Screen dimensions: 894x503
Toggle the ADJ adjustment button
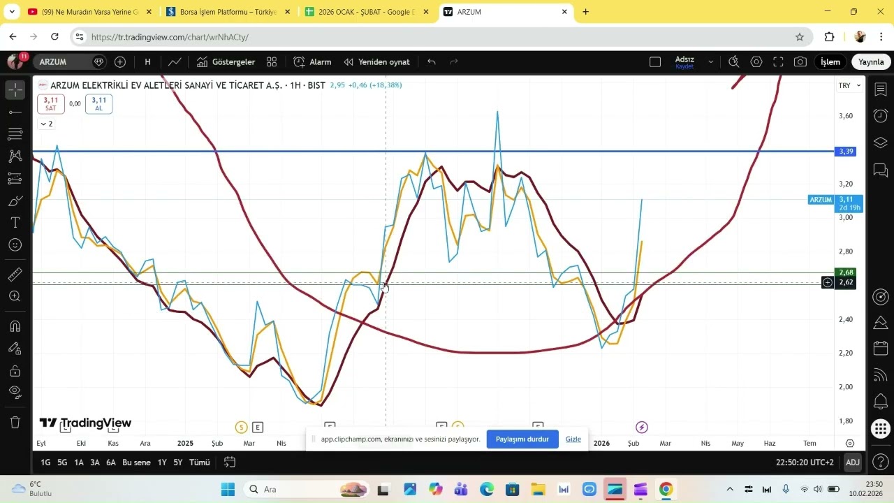853,462
